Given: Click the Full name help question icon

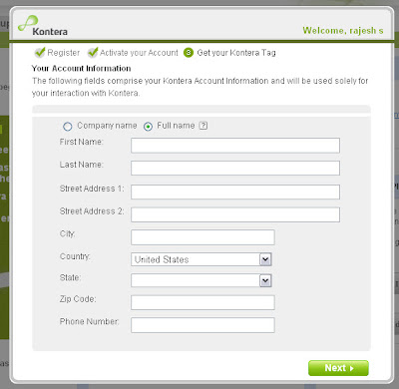Looking at the screenshot, I should [x=203, y=126].
